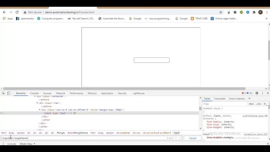Image resolution: width=270 pixels, height=152 pixels.
Task: Open the Online regex tester bookmark
Action: tap(224, 19)
